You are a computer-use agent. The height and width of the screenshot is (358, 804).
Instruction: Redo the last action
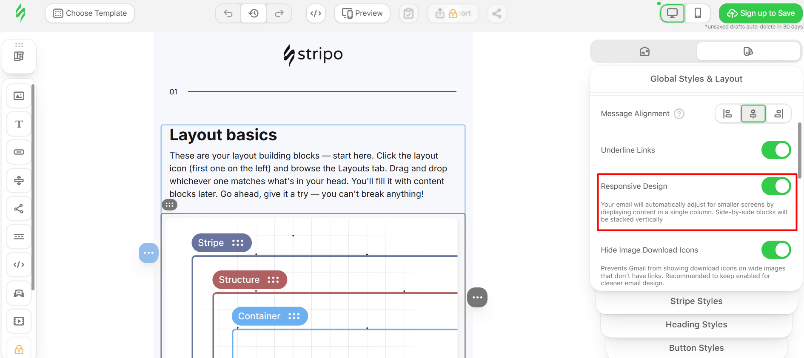pyautogui.click(x=279, y=13)
